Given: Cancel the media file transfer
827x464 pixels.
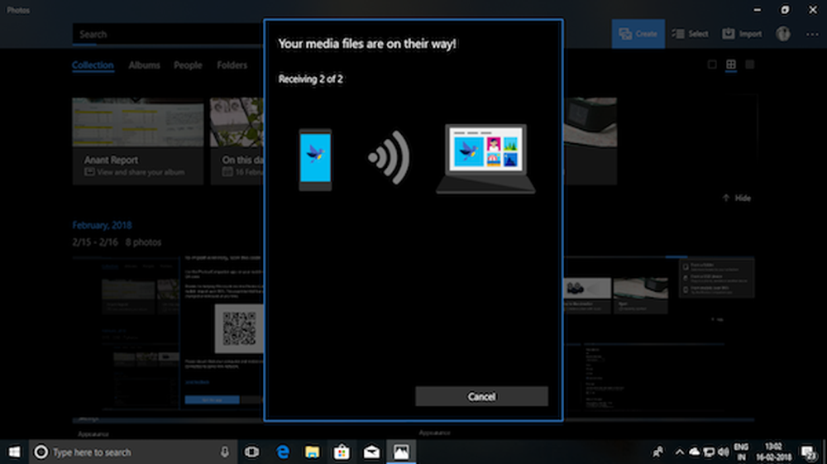Looking at the screenshot, I should point(481,396).
